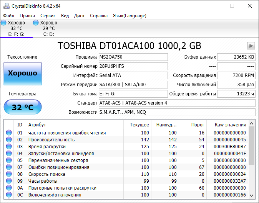Open the Вид menu
This screenshot has height=203, width=259.
coord(65,16)
